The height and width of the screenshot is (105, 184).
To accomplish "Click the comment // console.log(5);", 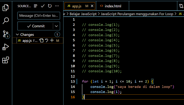I will point(101,45).
